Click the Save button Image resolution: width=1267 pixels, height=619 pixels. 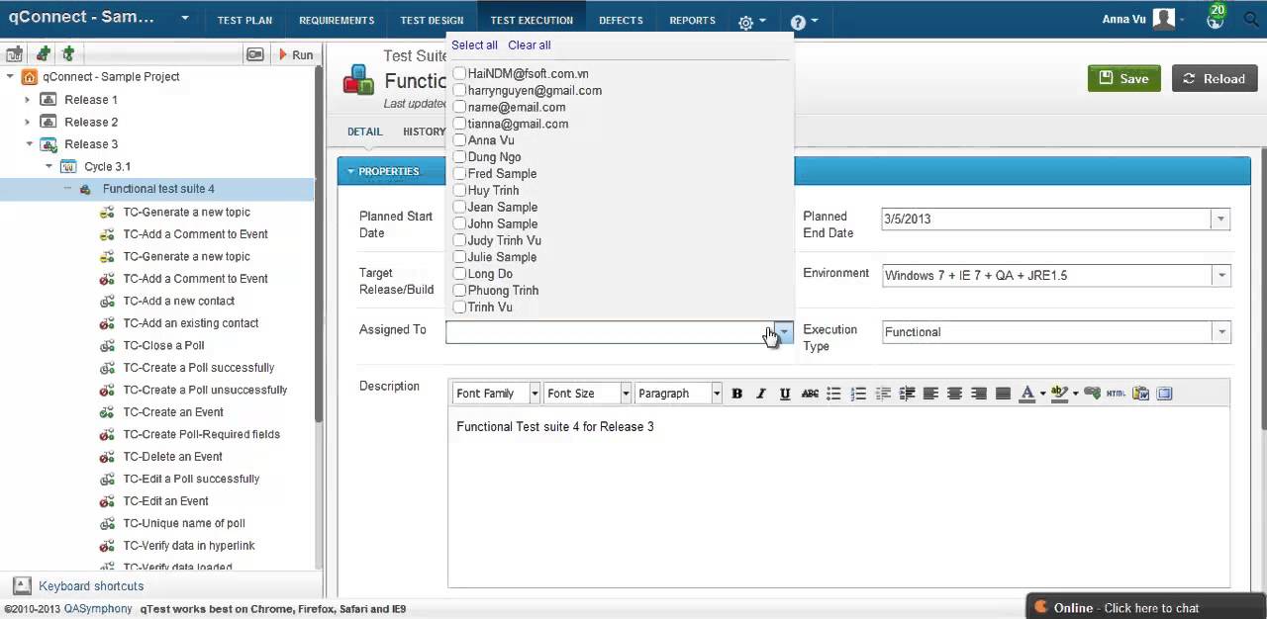(1124, 79)
